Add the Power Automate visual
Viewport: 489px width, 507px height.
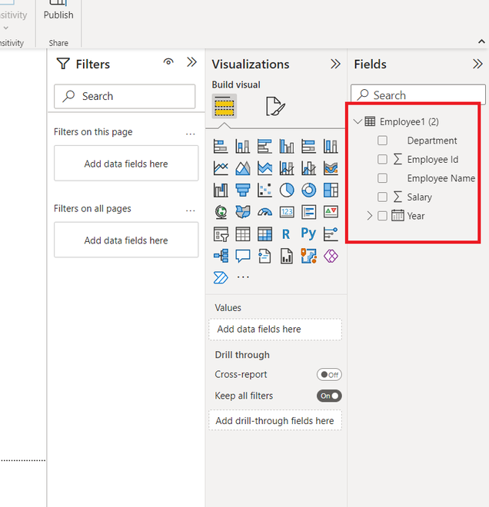pyautogui.click(x=221, y=277)
